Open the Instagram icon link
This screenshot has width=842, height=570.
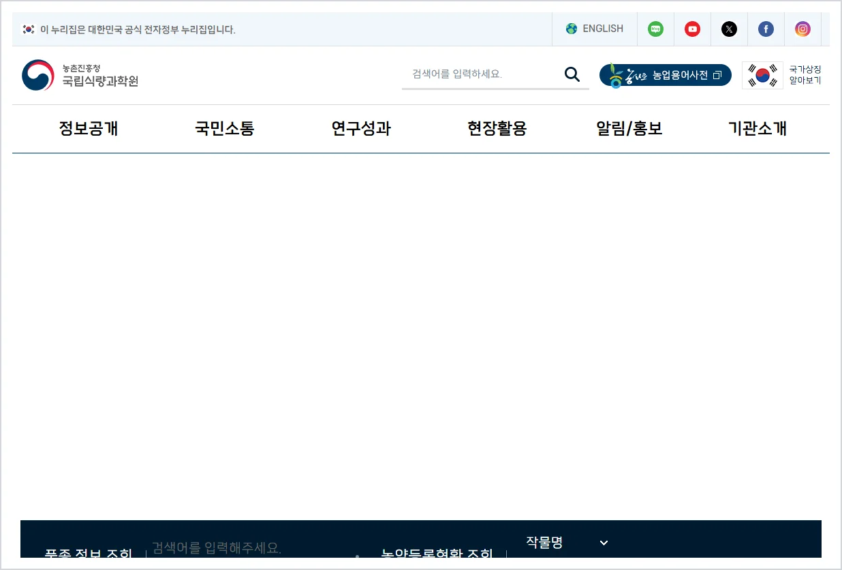coord(802,29)
